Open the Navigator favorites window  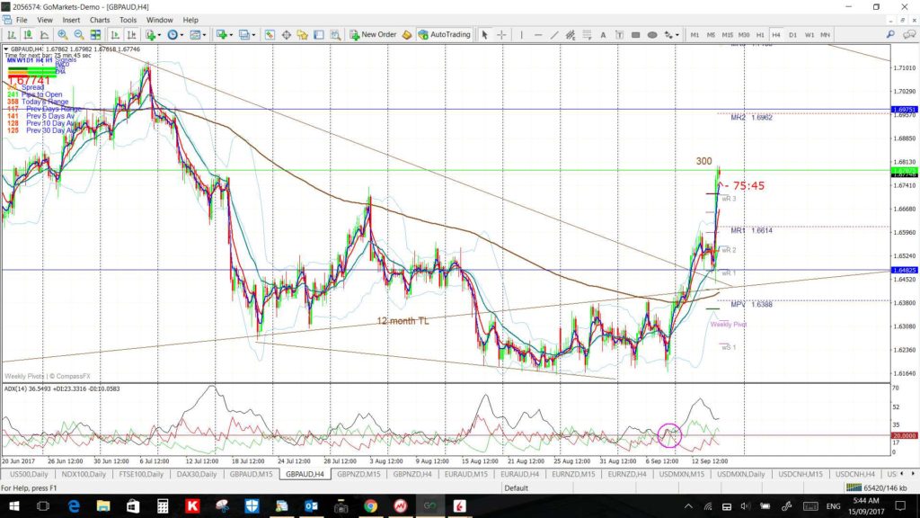[x=303, y=35]
